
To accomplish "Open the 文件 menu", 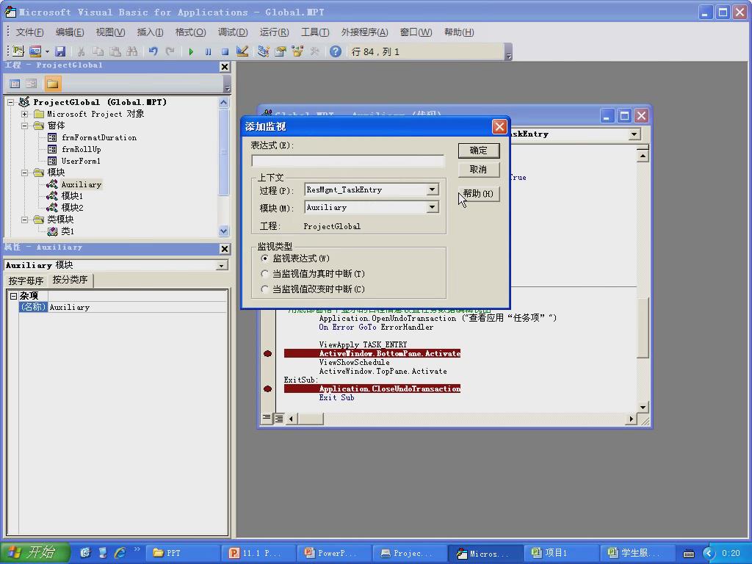I will click(x=29, y=32).
